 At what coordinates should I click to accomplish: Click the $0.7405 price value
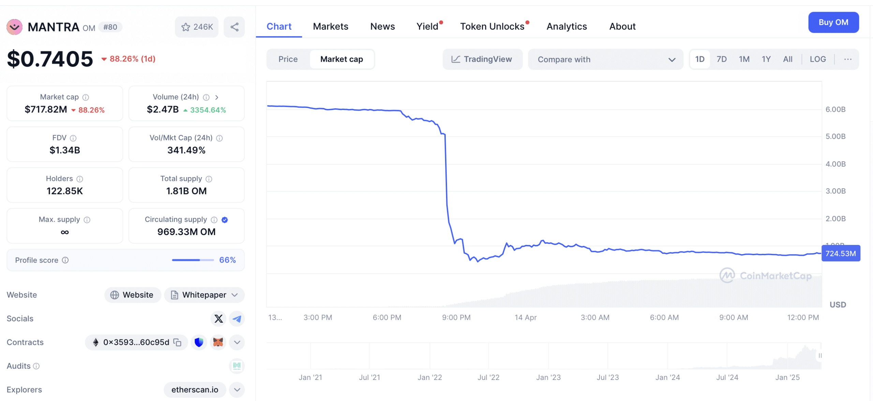click(50, 59)
